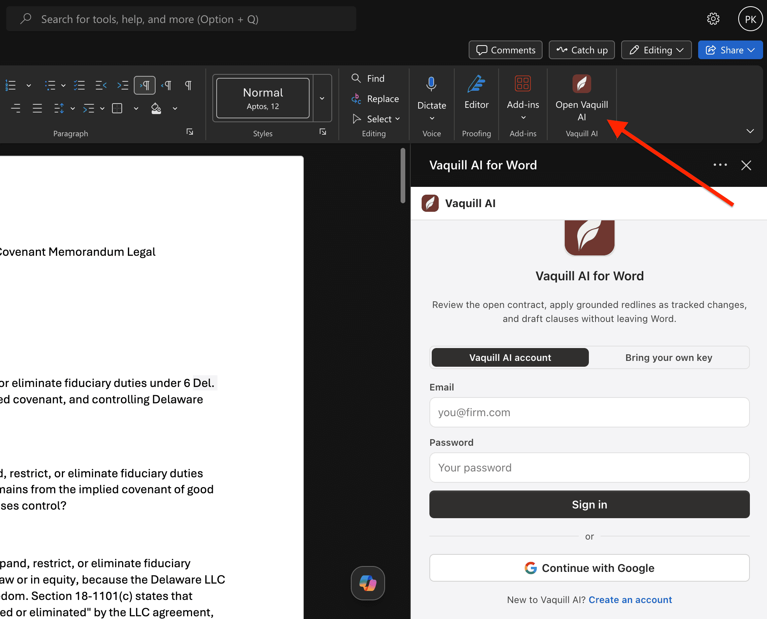Switch to Bring your own key tab
This screenshot has height=619, width=767.
(x=669, y=357)
